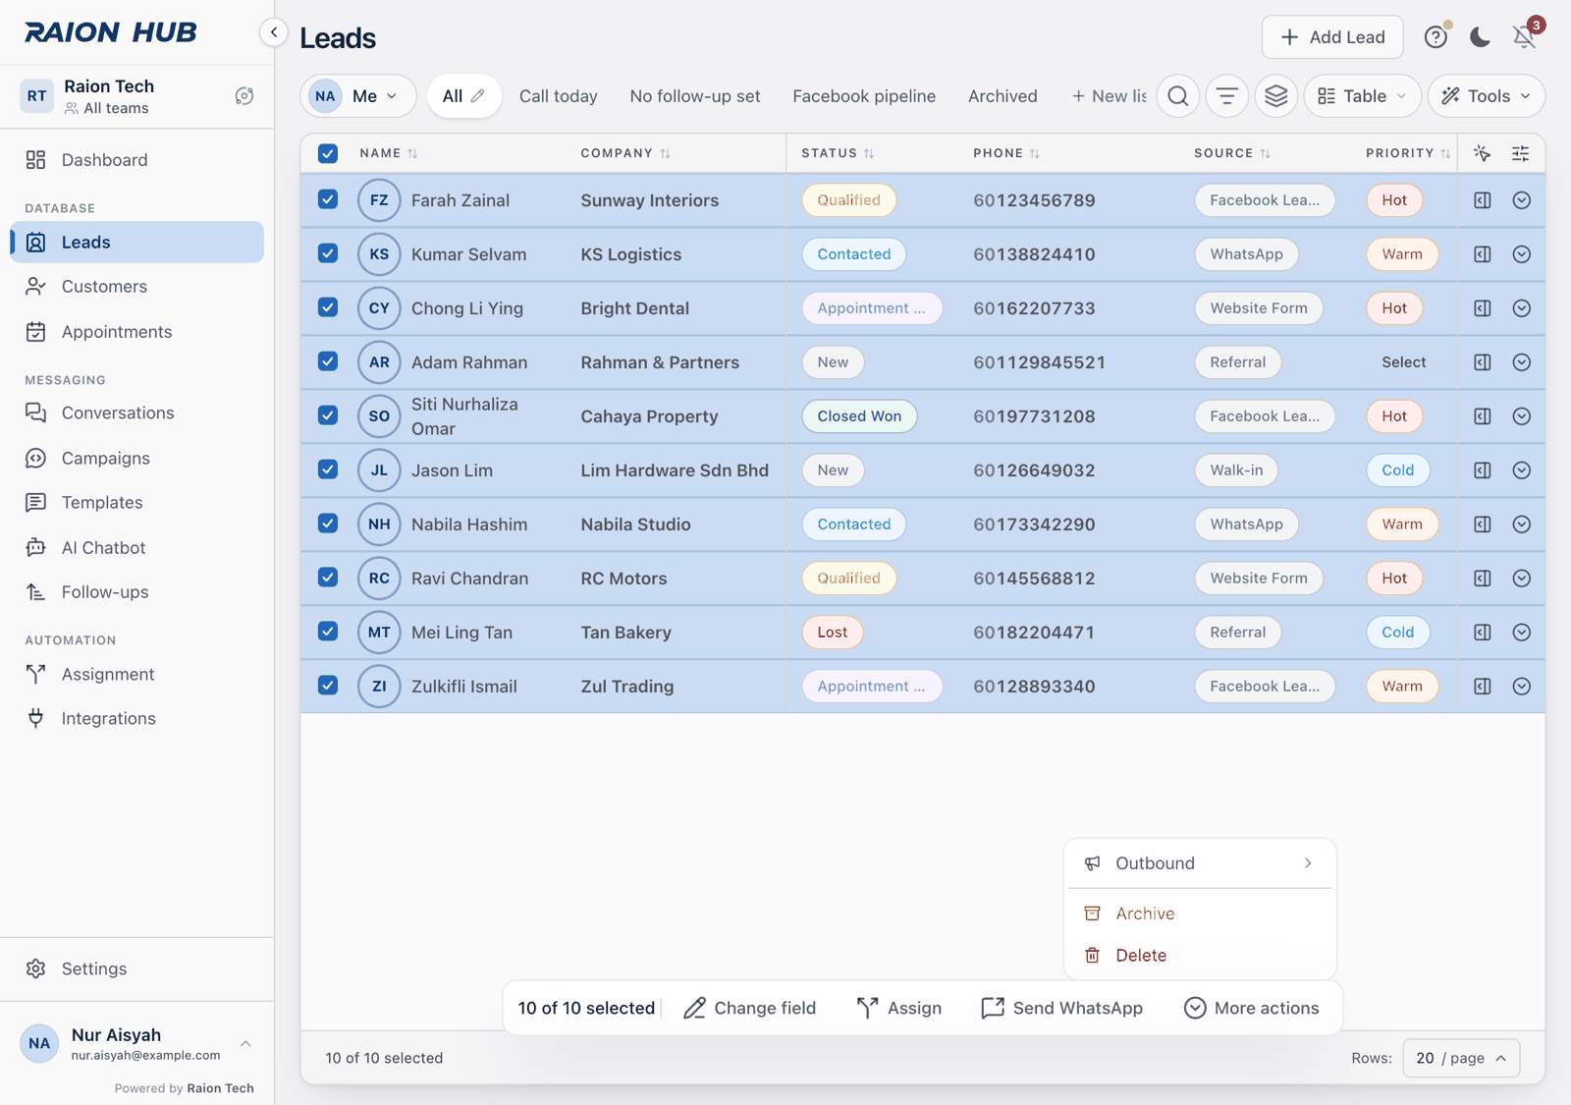
Task: Toggle dark mode moon icon
Action: click(x=1480, y=37)
